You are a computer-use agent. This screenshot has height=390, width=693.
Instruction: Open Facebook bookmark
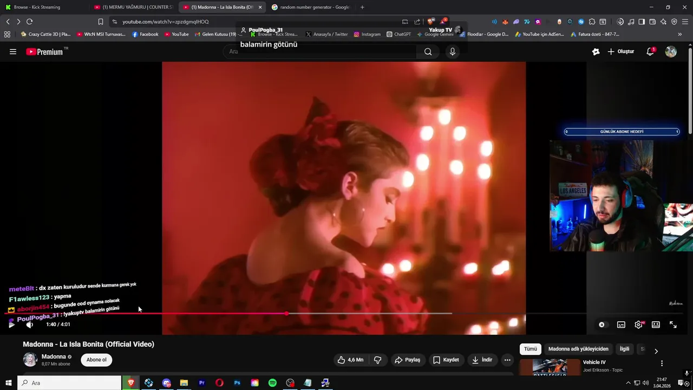(146, 34)
